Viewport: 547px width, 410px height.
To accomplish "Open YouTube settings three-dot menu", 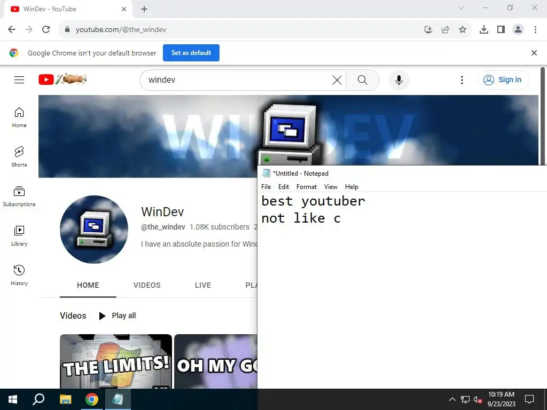I will [462, 80].
